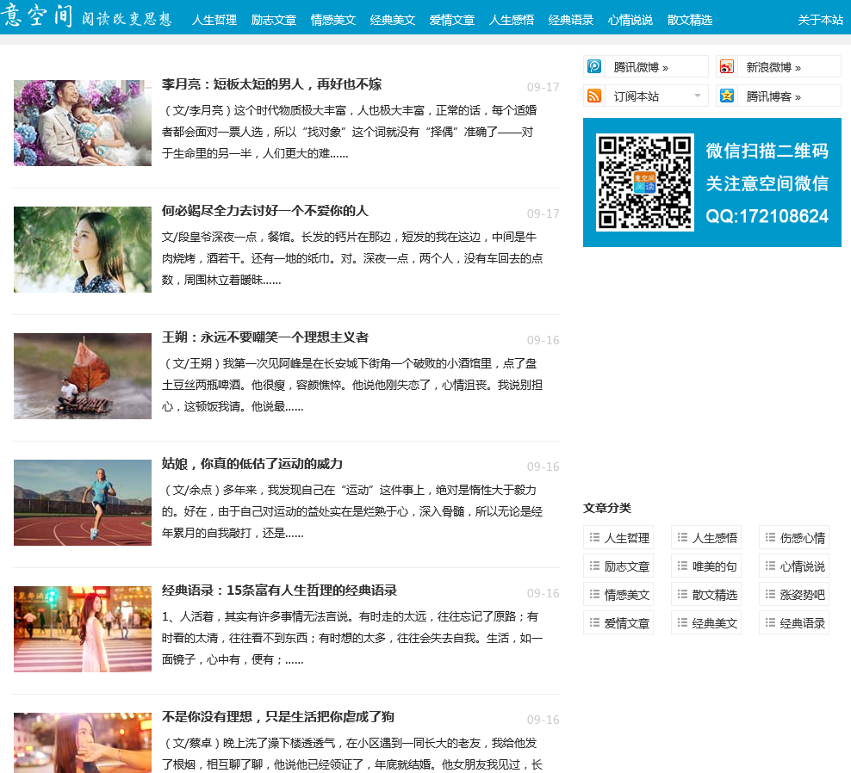Click the Tencent Weibo icon

point(594,67)
